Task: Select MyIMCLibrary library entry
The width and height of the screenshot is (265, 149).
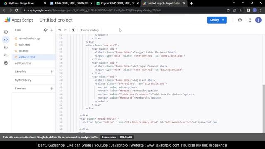Action: [23, 80]
